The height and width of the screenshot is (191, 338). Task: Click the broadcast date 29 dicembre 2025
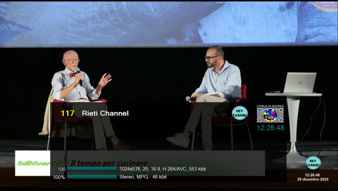tap(313, 179)
